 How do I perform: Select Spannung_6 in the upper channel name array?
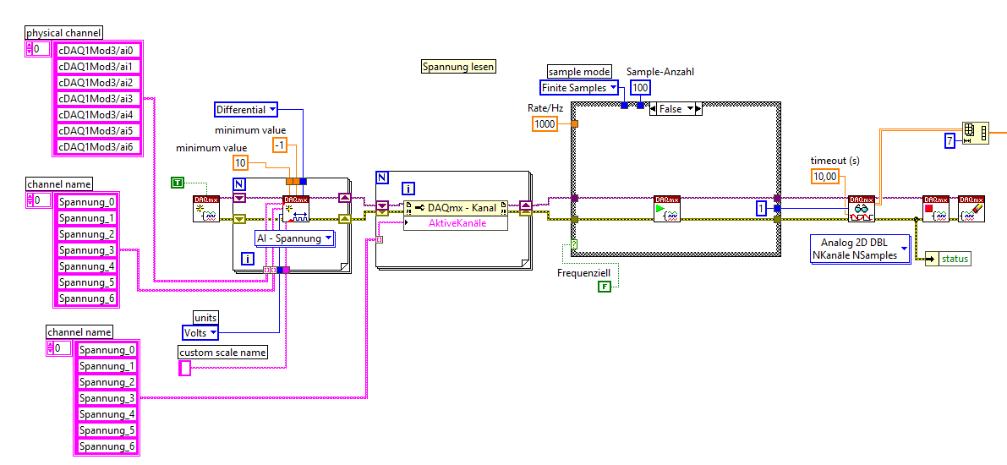point(87,298)
